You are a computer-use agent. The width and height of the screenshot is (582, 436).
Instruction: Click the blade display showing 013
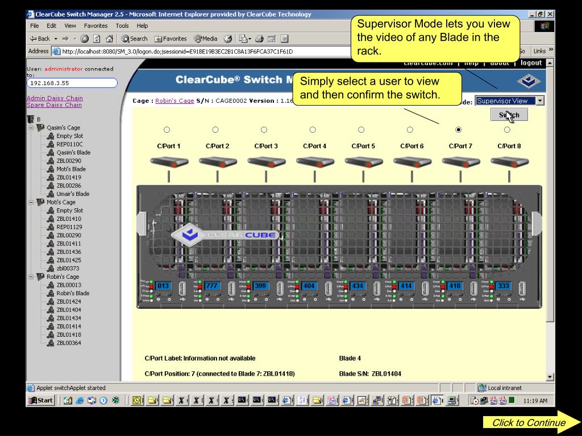point(163,286)
